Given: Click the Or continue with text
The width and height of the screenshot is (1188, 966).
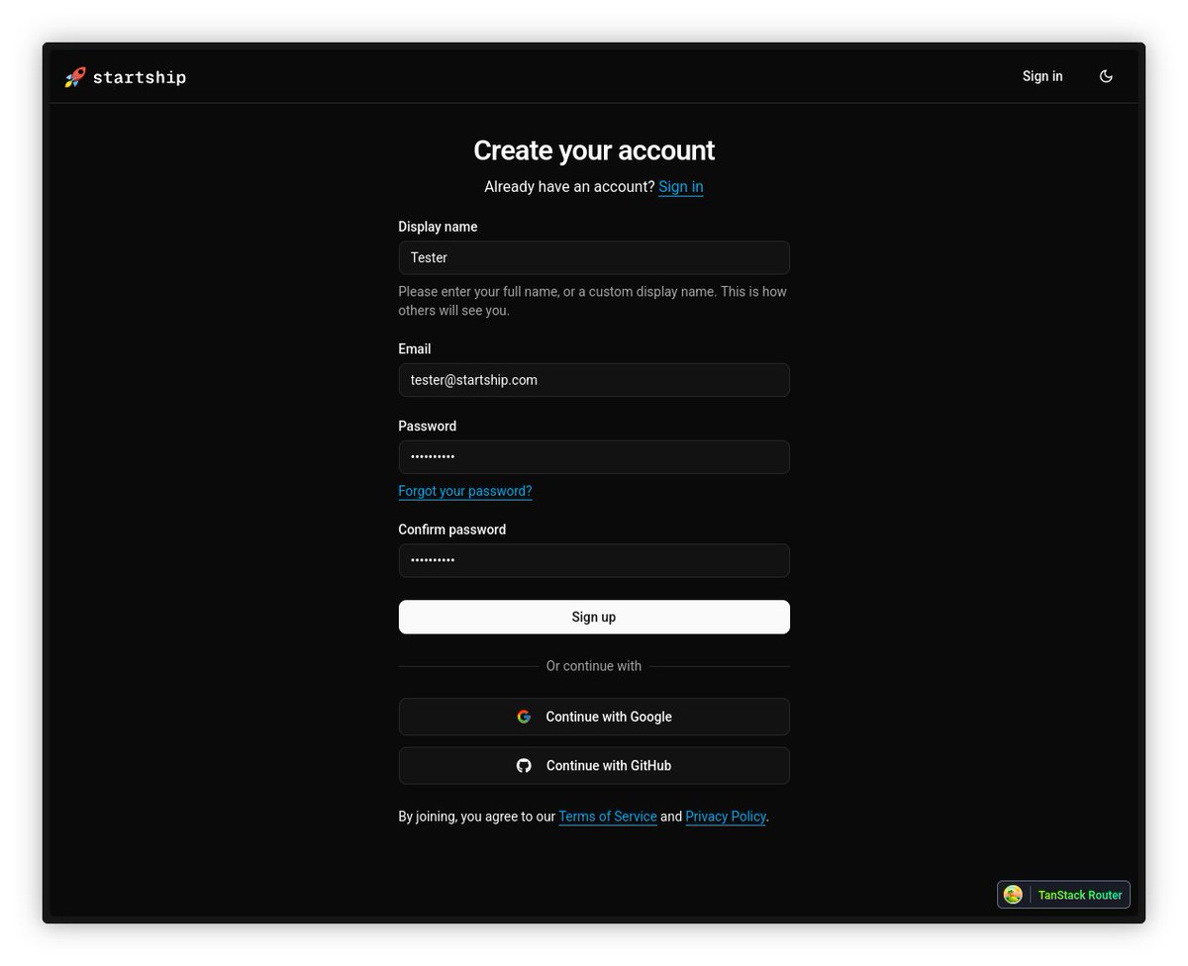Looking at the screenshot, I should (594, 666).
